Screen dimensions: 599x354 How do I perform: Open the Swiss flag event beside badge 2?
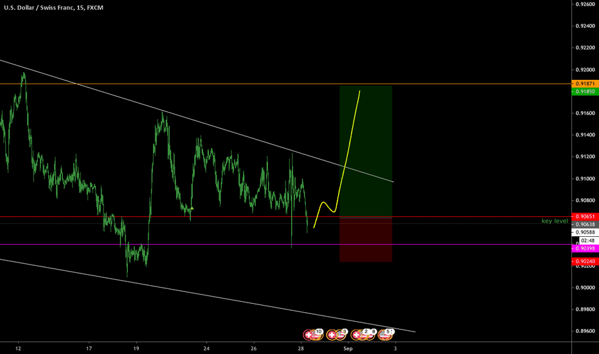[356, 335]
